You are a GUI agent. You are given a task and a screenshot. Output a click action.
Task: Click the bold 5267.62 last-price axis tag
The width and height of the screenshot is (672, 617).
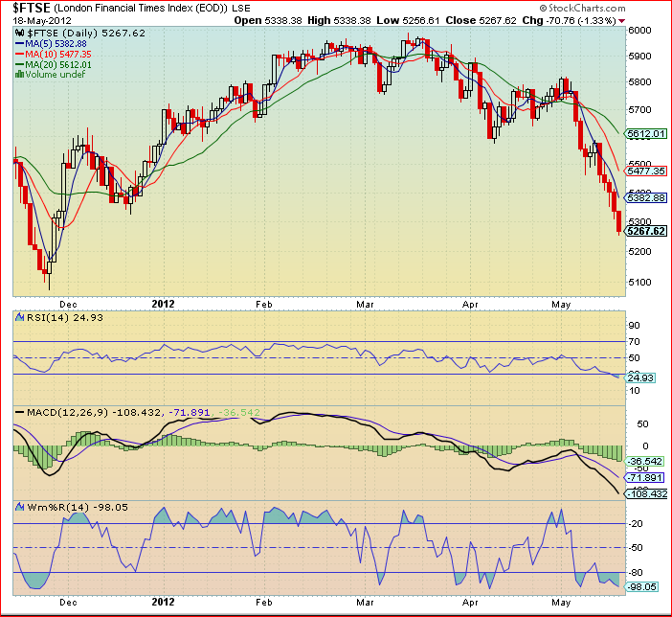pos(646,231)
